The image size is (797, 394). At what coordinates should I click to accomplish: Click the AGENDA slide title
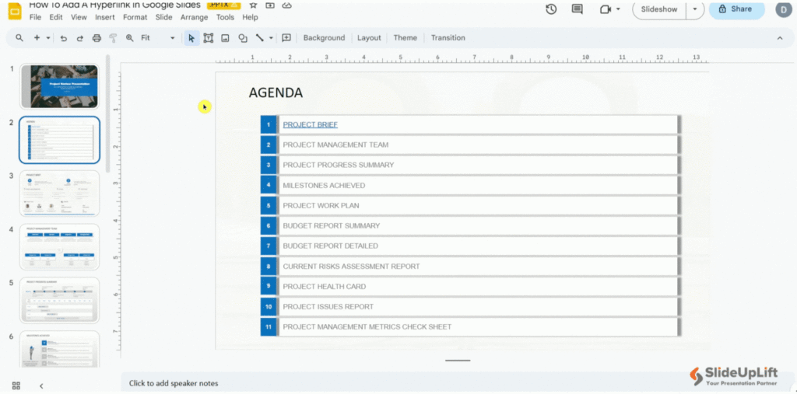click(276, 92)
